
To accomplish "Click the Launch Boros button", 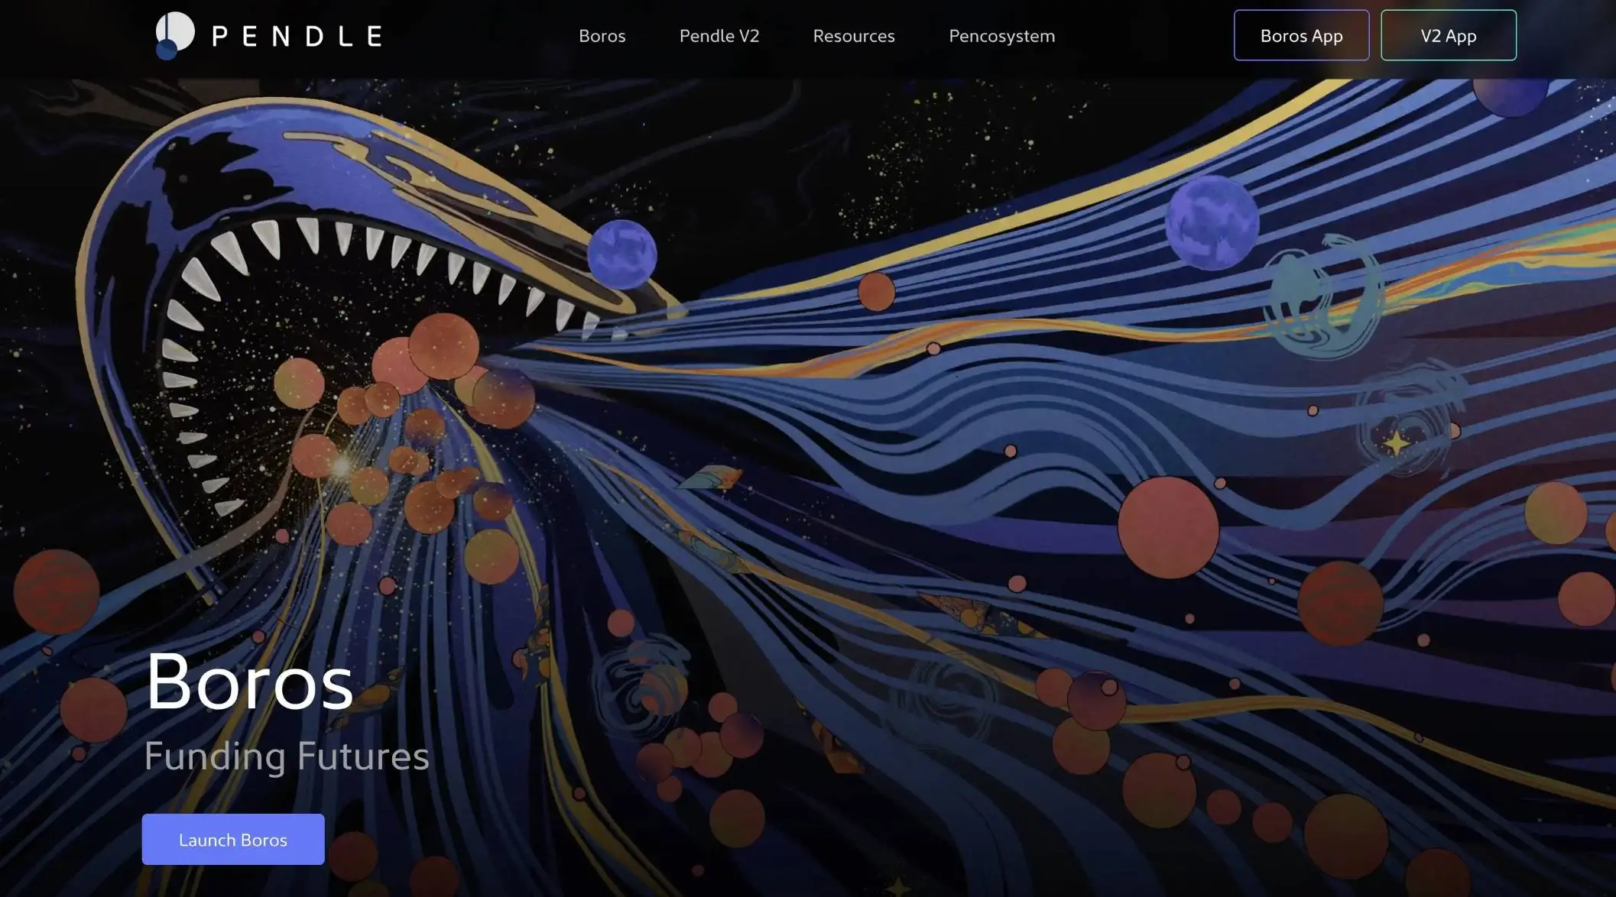I will pyautogui.click(x=232, y=839).
